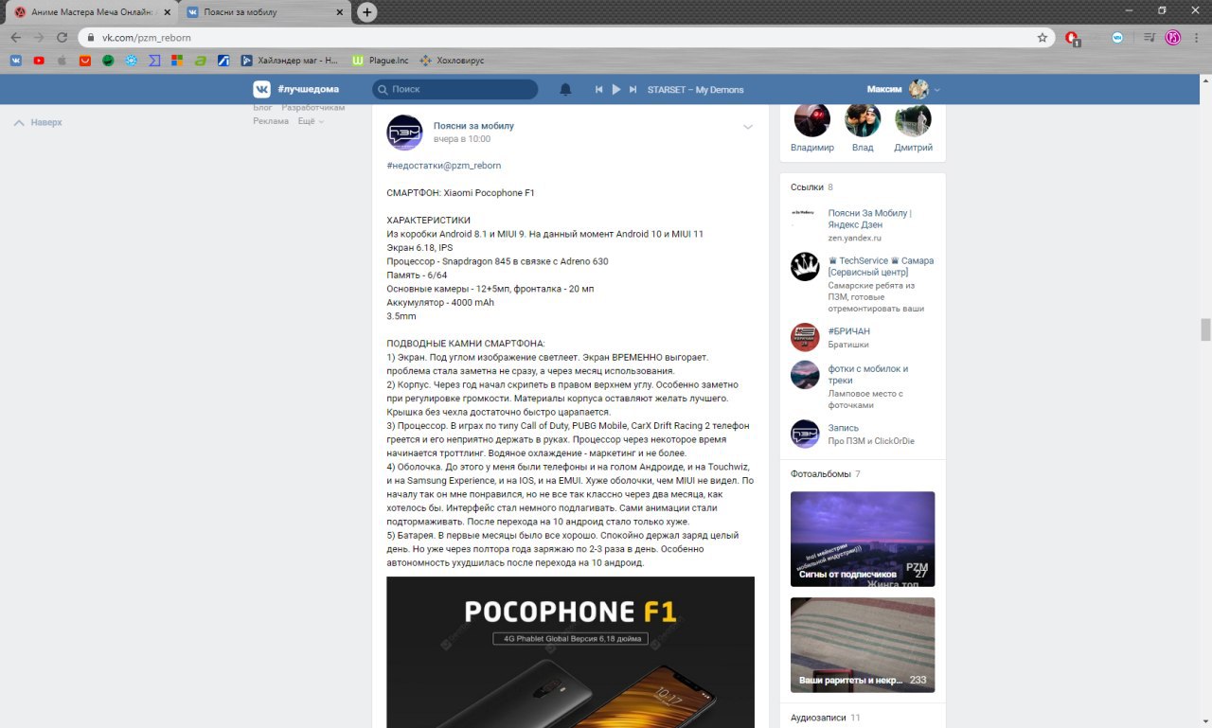The image size is (1212, 728).
Task: Open the TechService Самара link avatar
Action: (805, 267)
